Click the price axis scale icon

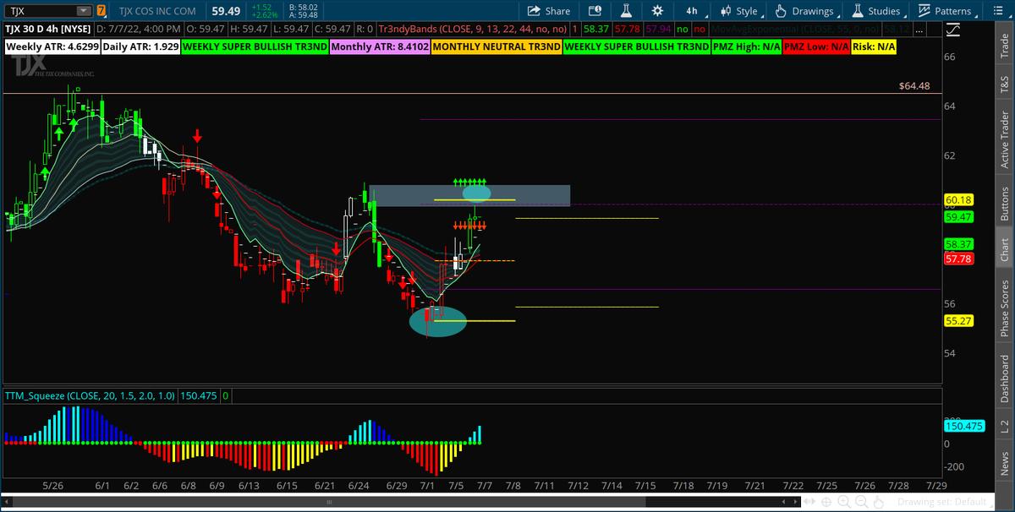(954, 29)
